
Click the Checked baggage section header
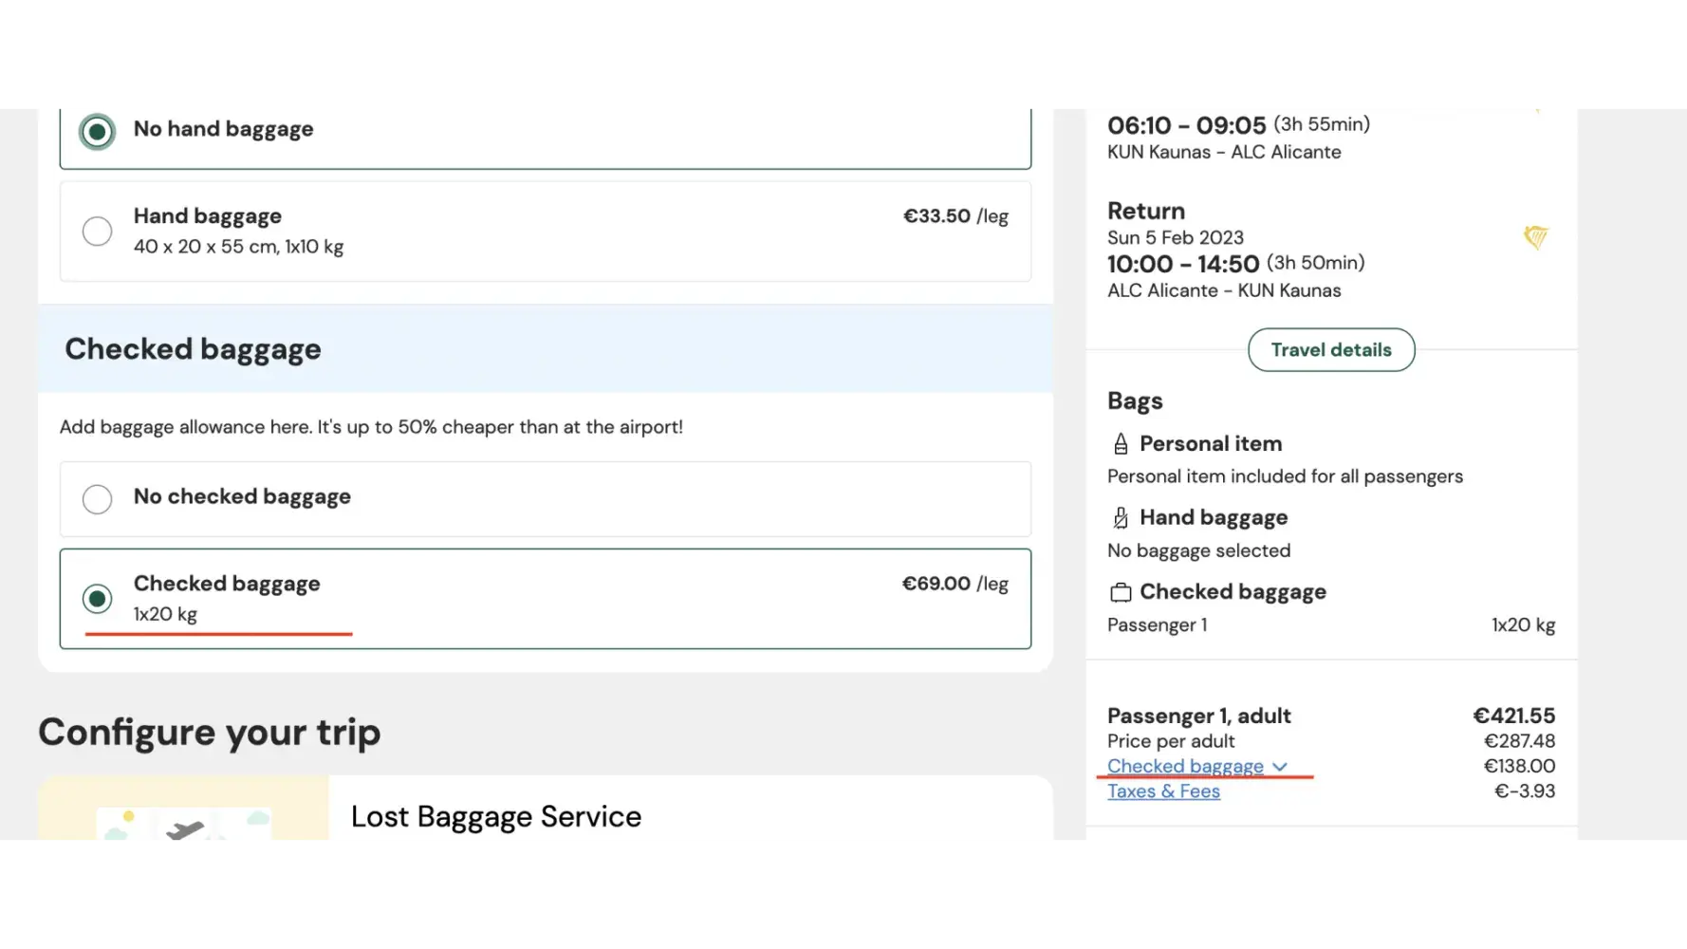click(x=194, y=349)
